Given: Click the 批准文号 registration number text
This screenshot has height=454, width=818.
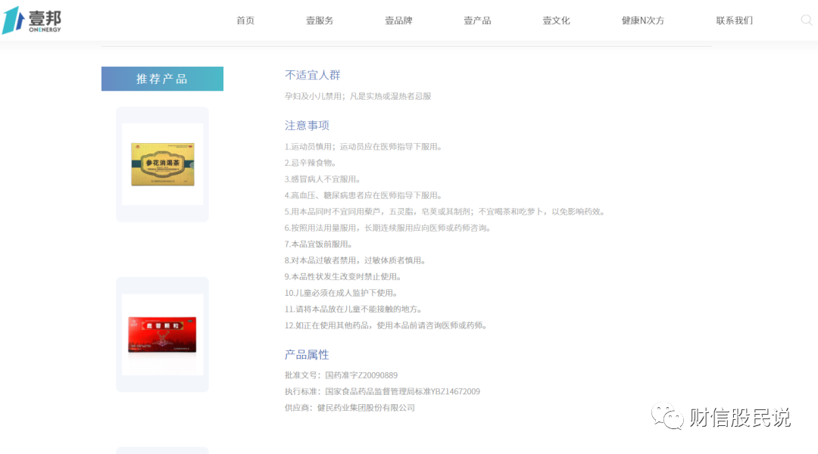Looking at the screenshot, I should click(x=341, y=375).
